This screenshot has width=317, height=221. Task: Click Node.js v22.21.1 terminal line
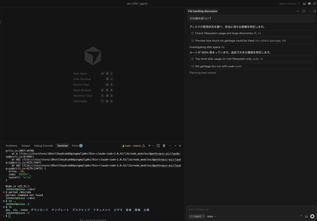coord(17,186)
